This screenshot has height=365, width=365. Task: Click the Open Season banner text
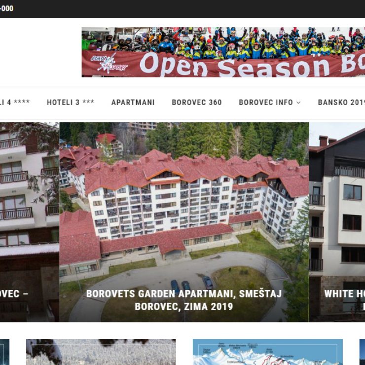click(x=253, y=66)
